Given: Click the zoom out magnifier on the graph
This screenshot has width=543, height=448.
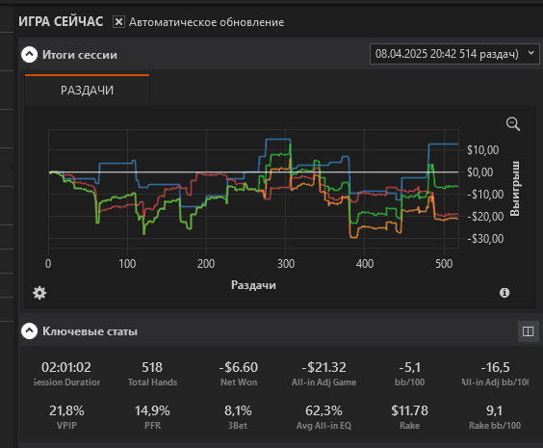Looking at the screenshot, I should [513, 124].
